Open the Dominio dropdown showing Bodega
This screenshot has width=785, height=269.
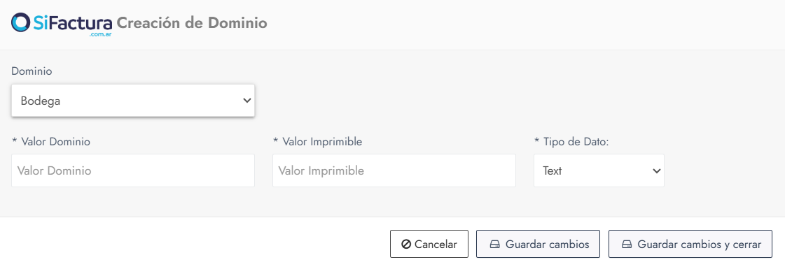point(132,101)
